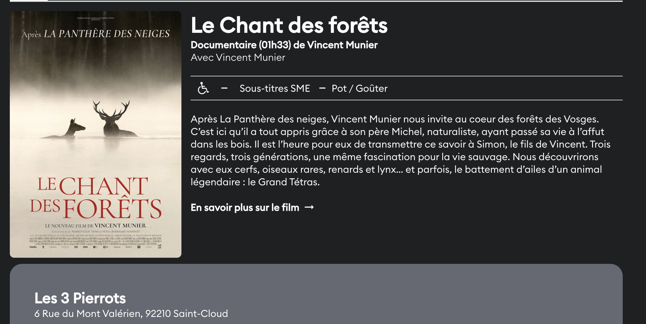Click the 'Avec Vincent Munier' cast line
The height and width of the screenshot is (324, 646).
pyautogui.click(x=238, y=57)
